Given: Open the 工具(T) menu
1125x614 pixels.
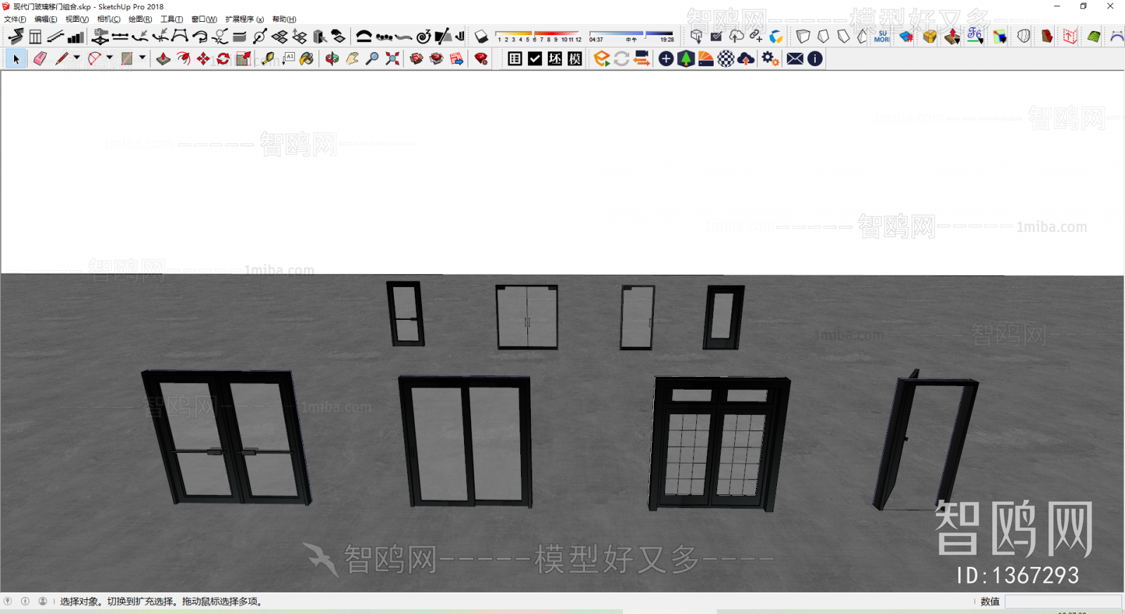Looking at the screenshot, I should point(172,19).
